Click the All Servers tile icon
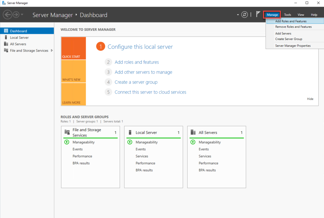 [193, 132]
